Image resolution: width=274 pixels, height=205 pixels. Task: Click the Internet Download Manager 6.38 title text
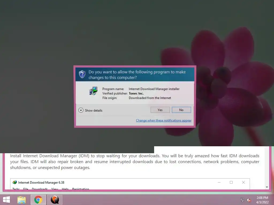tap(41, 183)
